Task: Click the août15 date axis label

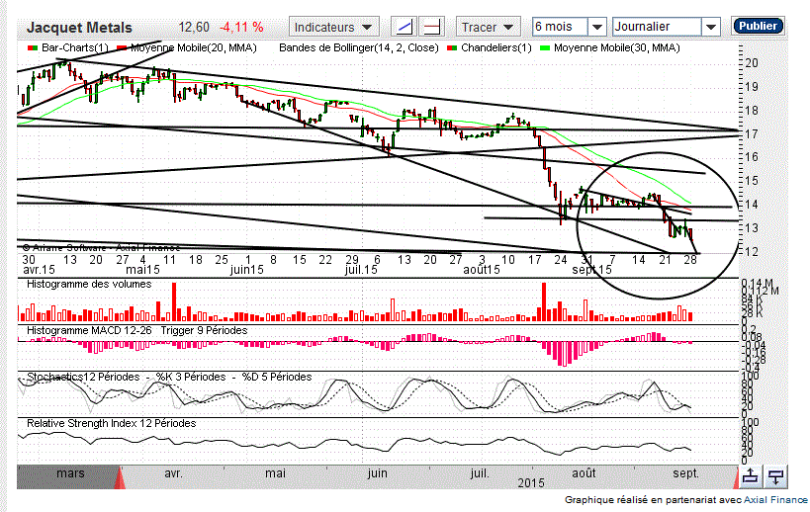Action: tap(482, 270)
